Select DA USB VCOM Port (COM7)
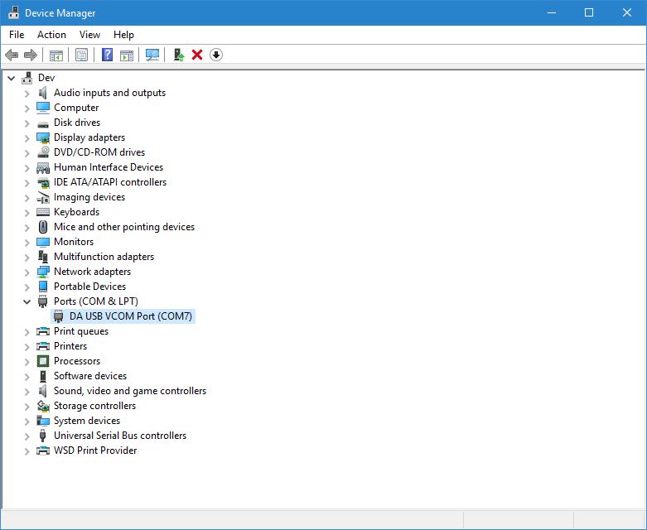Screen dimensions: 647x530 (x=130, y=316)
